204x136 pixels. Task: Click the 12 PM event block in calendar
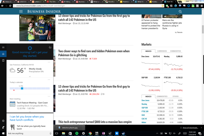coord(22,88)
